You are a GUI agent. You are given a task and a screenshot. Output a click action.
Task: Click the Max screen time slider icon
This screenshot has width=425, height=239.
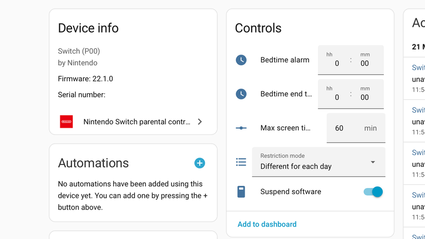pos(241,128)
